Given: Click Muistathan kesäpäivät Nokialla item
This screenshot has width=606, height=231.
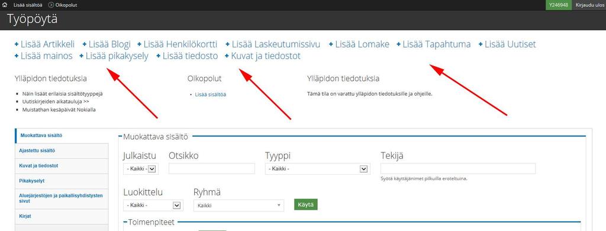Looking at the screenshot, I should 59,109.
